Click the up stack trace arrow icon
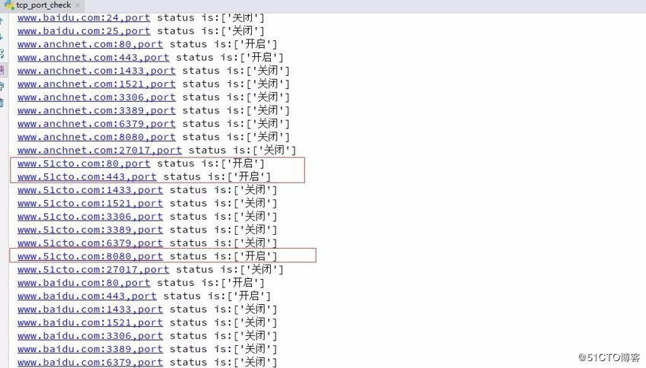The image size is (646, 368). 2,21
